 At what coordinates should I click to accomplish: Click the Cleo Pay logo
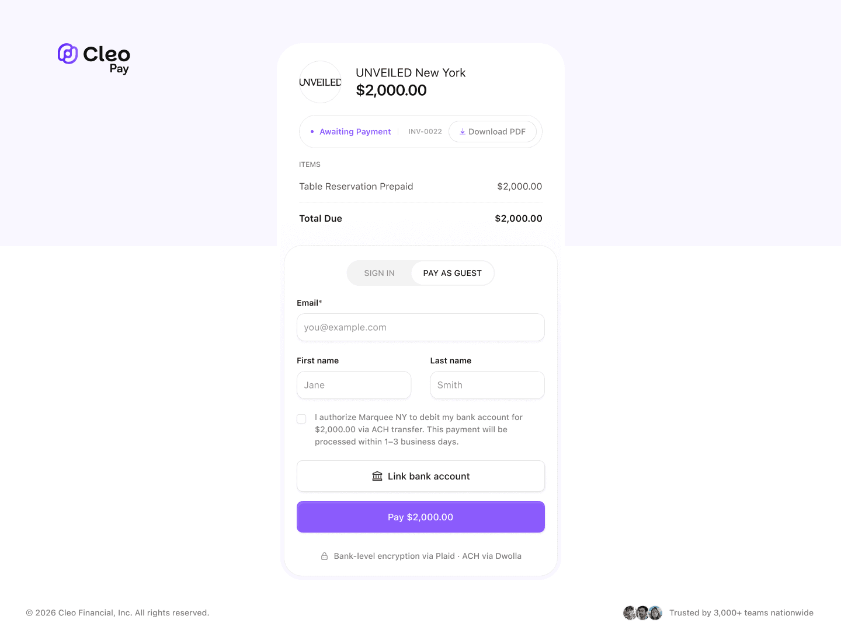point(93,58)
